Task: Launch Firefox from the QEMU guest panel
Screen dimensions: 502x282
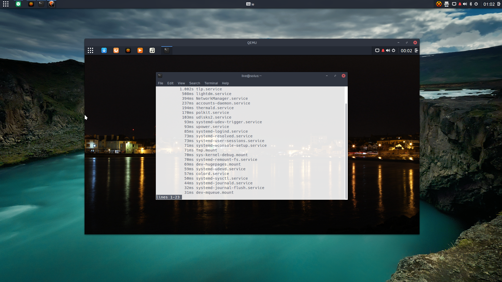Action: 116,50
